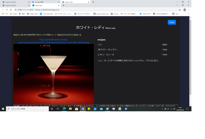Image resolution: width=205 pixels, height=139 pixels.
Task: Click the page scrollbar down arrow
Action: (x=190, y=105)
